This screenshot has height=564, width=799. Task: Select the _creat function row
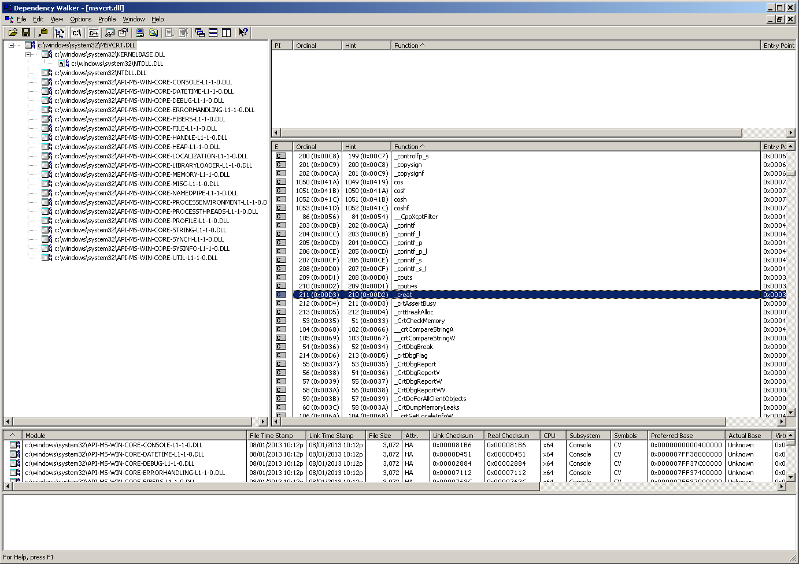pos(529,295)
